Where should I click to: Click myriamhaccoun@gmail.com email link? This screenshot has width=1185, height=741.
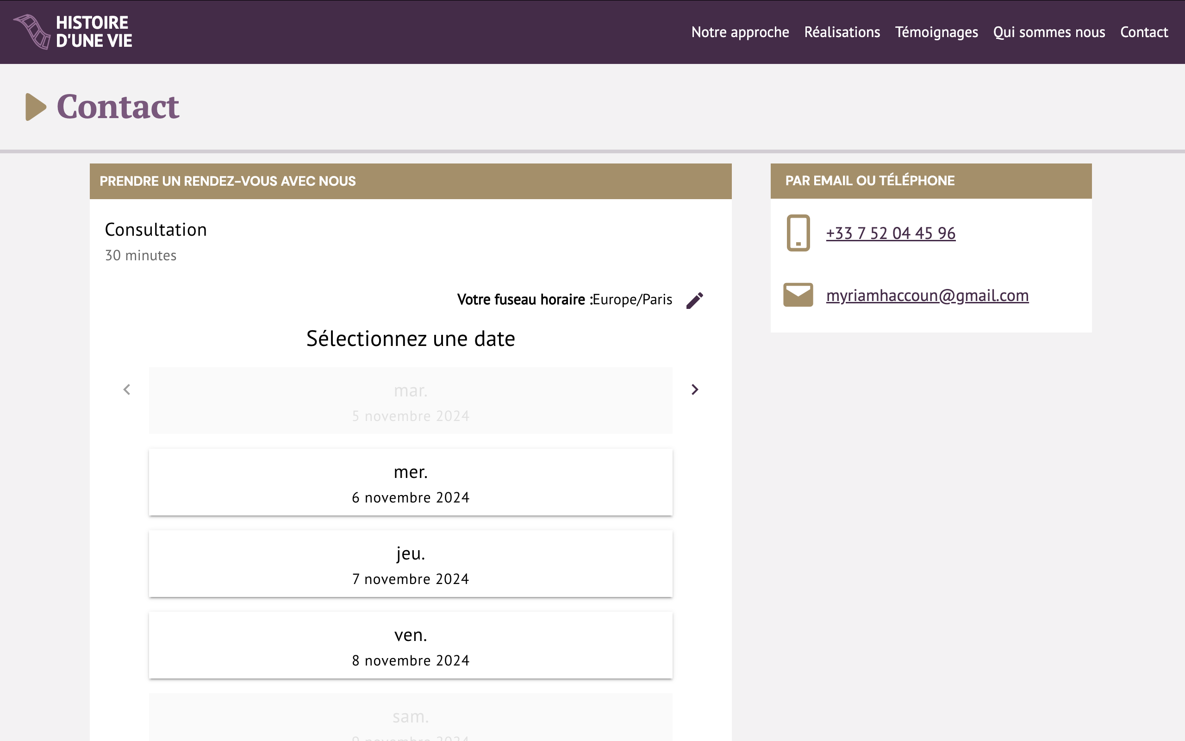tap(927, 295)
